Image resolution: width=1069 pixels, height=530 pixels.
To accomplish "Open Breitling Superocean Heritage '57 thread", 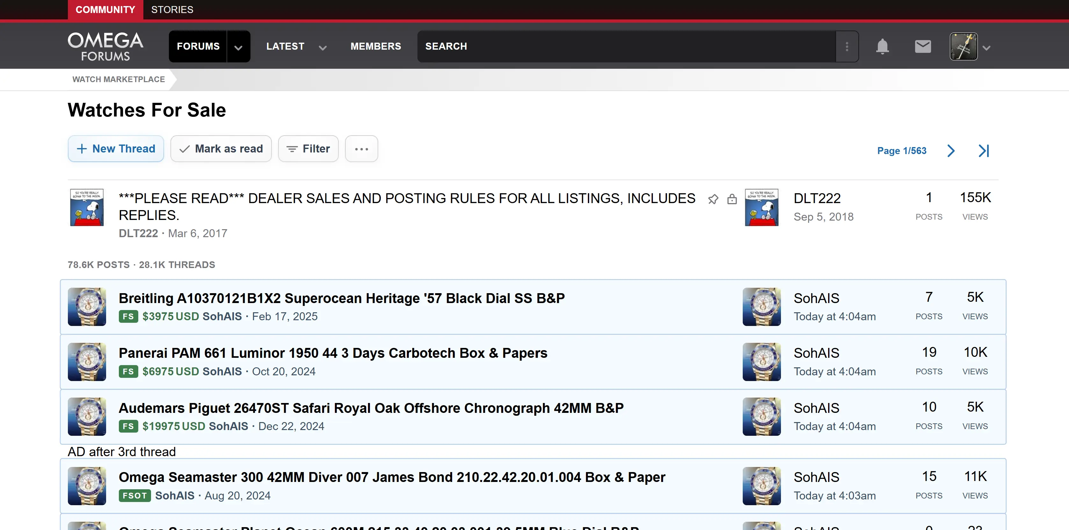I will click(341, 298).
